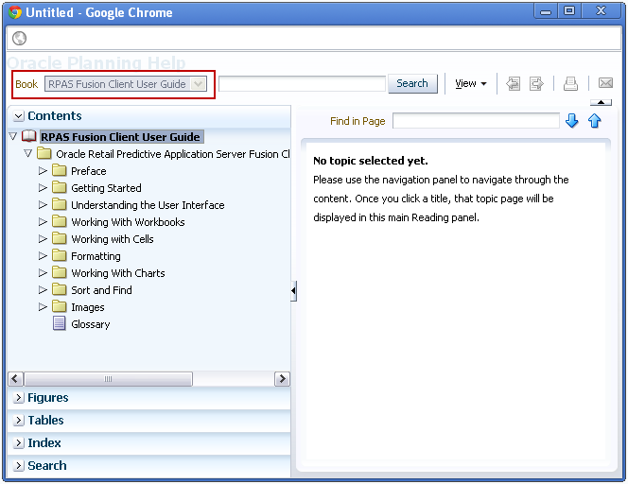
Task: Expand the Getting Started node
Action: [43, 187]
